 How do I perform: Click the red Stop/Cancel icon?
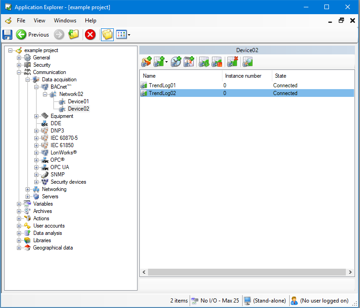pos(90,35)
